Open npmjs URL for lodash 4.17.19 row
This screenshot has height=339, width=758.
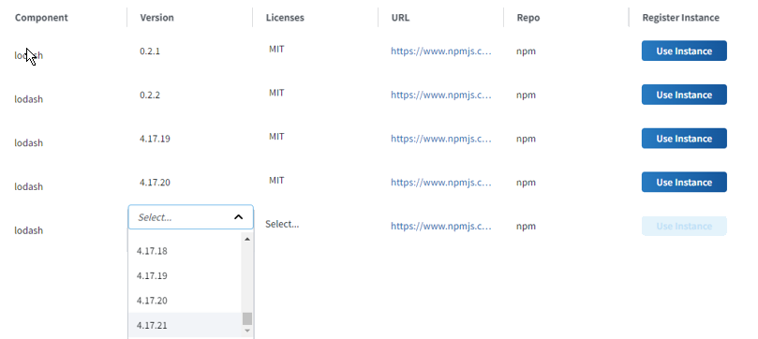point(441,139)
